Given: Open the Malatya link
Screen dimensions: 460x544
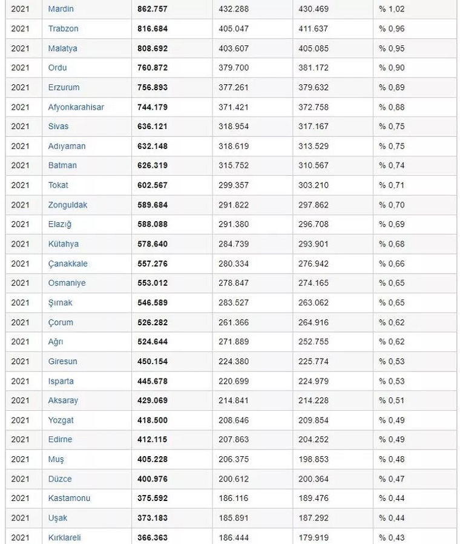Looking at the screenshot, I should click(62, 48).
